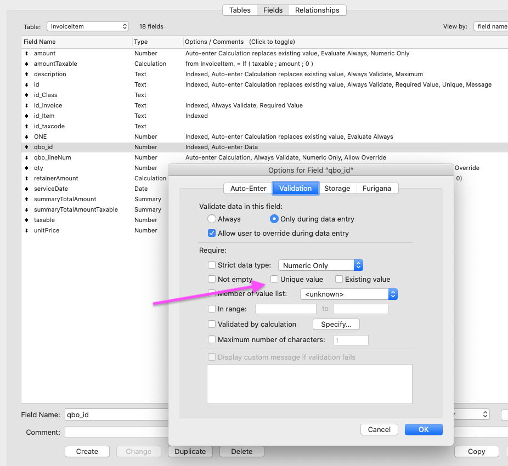Screen dimensions: 508x466
Task: Click reorder handle icon for retainerAmount field
Action: pyautogui.click(x=26, y=178)
